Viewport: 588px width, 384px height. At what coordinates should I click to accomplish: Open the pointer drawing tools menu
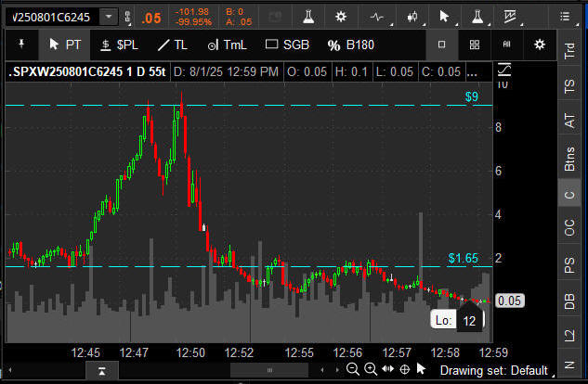444,17
